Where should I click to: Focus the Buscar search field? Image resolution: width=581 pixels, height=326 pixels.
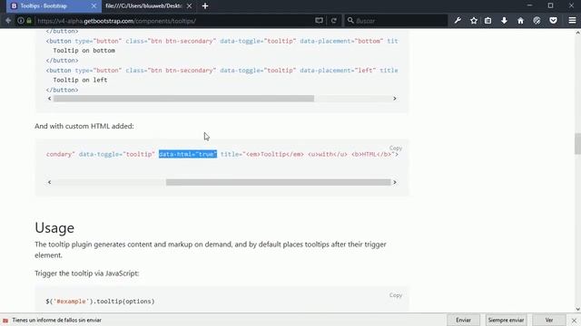click(x=396, y=21)
